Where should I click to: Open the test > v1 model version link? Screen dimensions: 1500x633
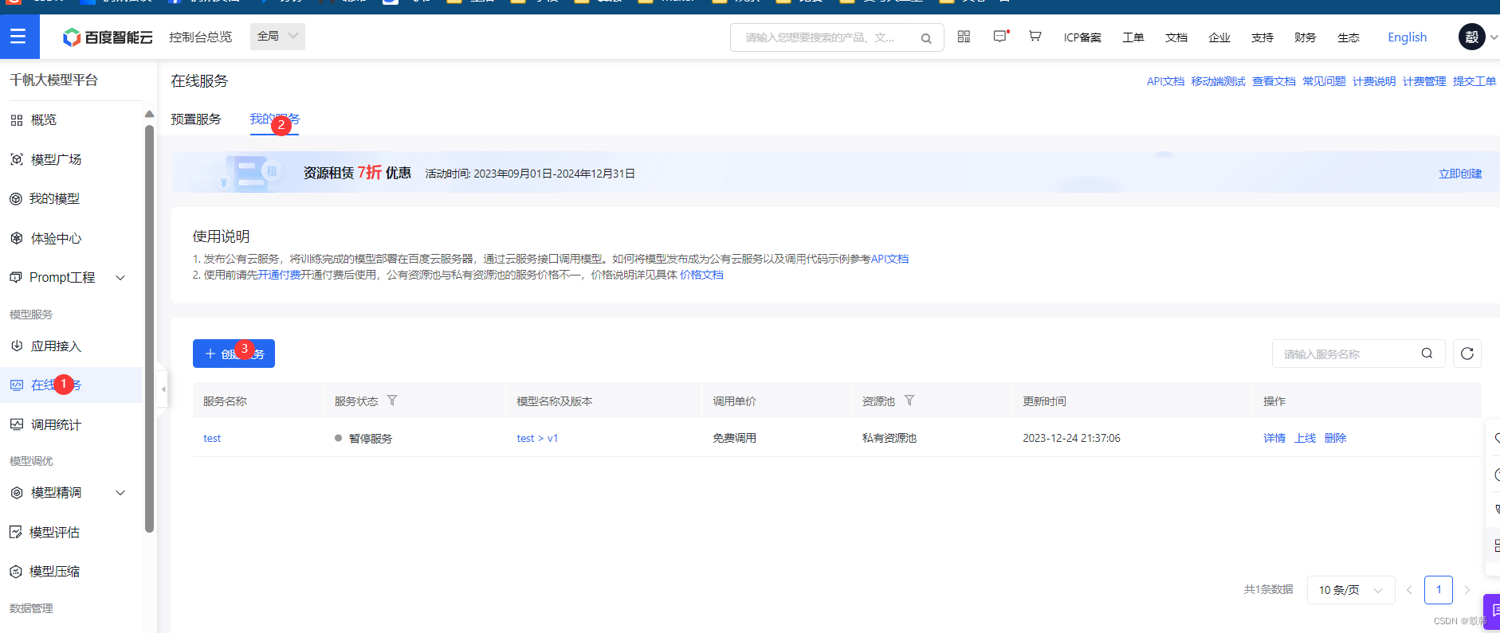click(537, 439)
